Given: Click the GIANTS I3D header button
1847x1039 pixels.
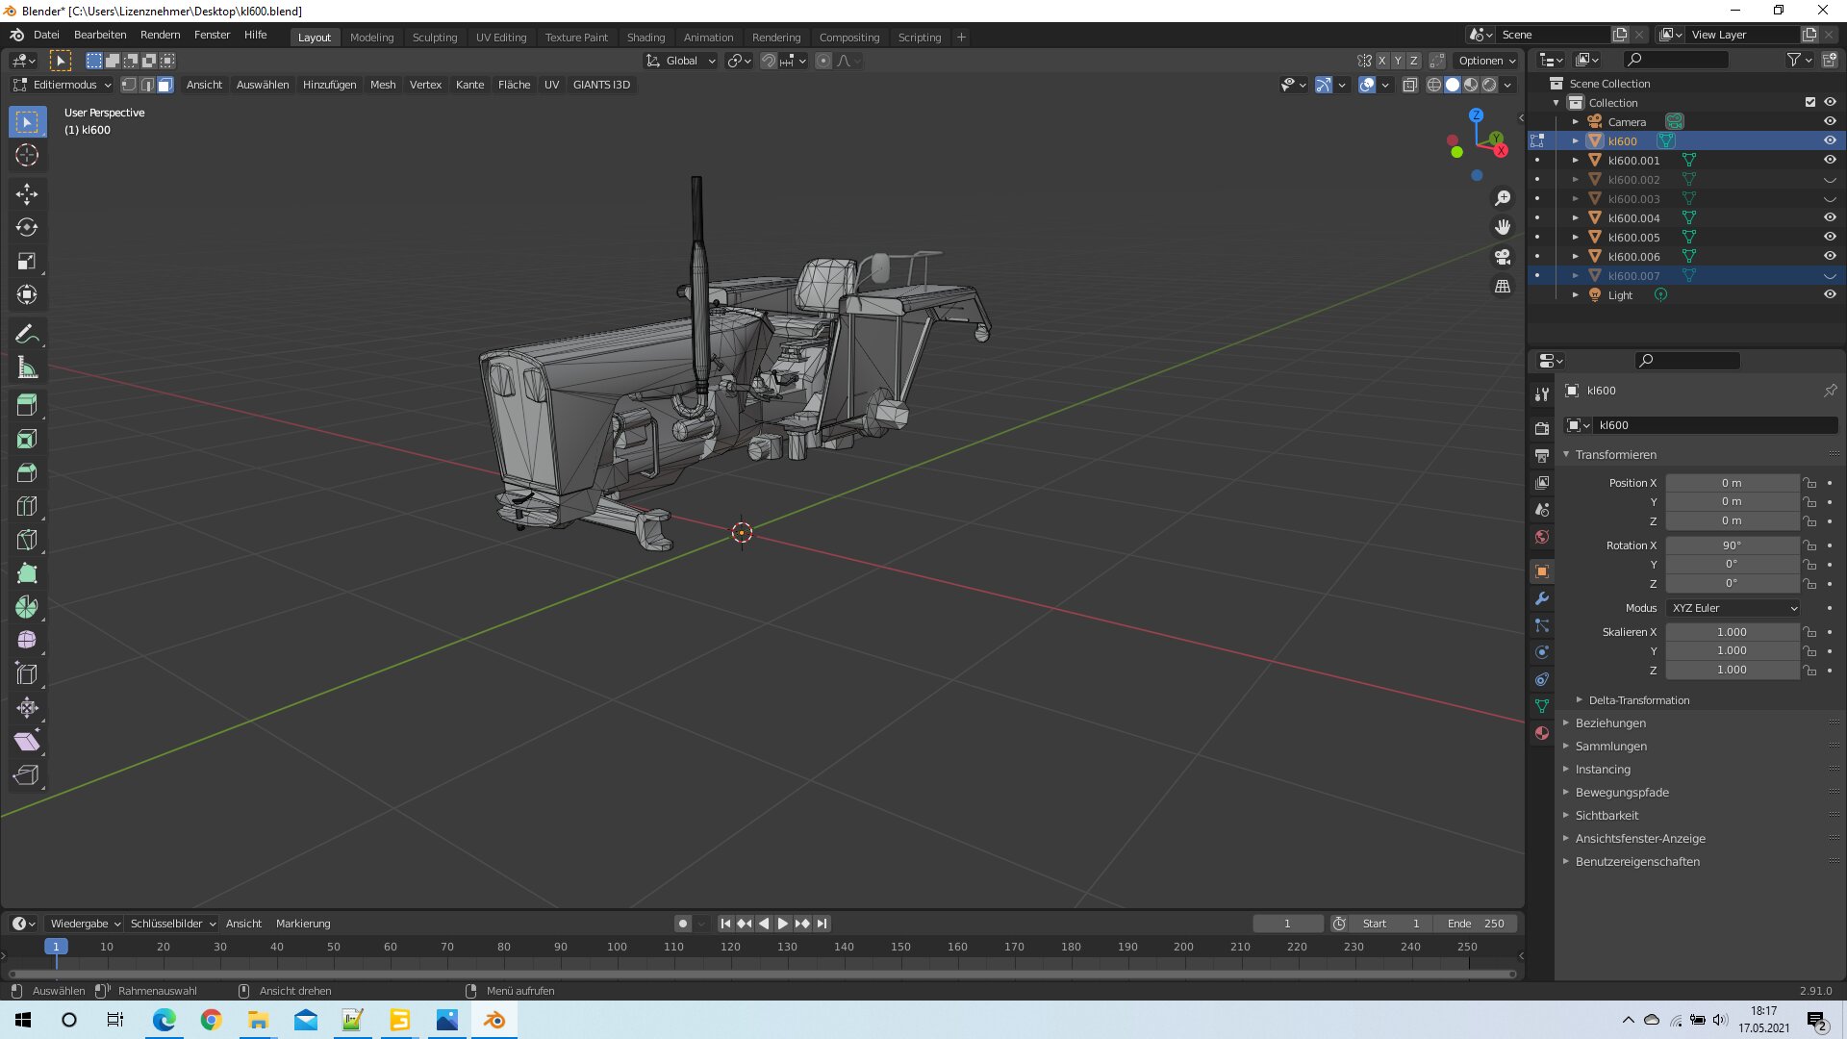Looking at the screenshot, I should (x=601, y=85).
